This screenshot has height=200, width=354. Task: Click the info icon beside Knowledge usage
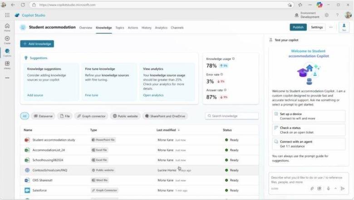pos(233,59)
